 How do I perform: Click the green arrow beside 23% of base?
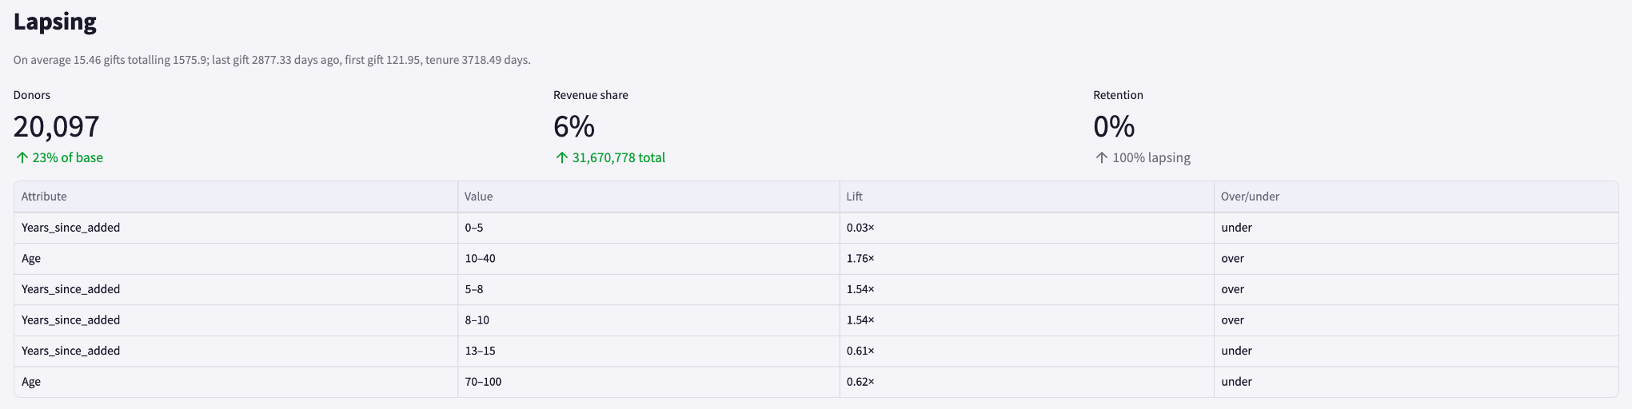(x=22, y=158)
